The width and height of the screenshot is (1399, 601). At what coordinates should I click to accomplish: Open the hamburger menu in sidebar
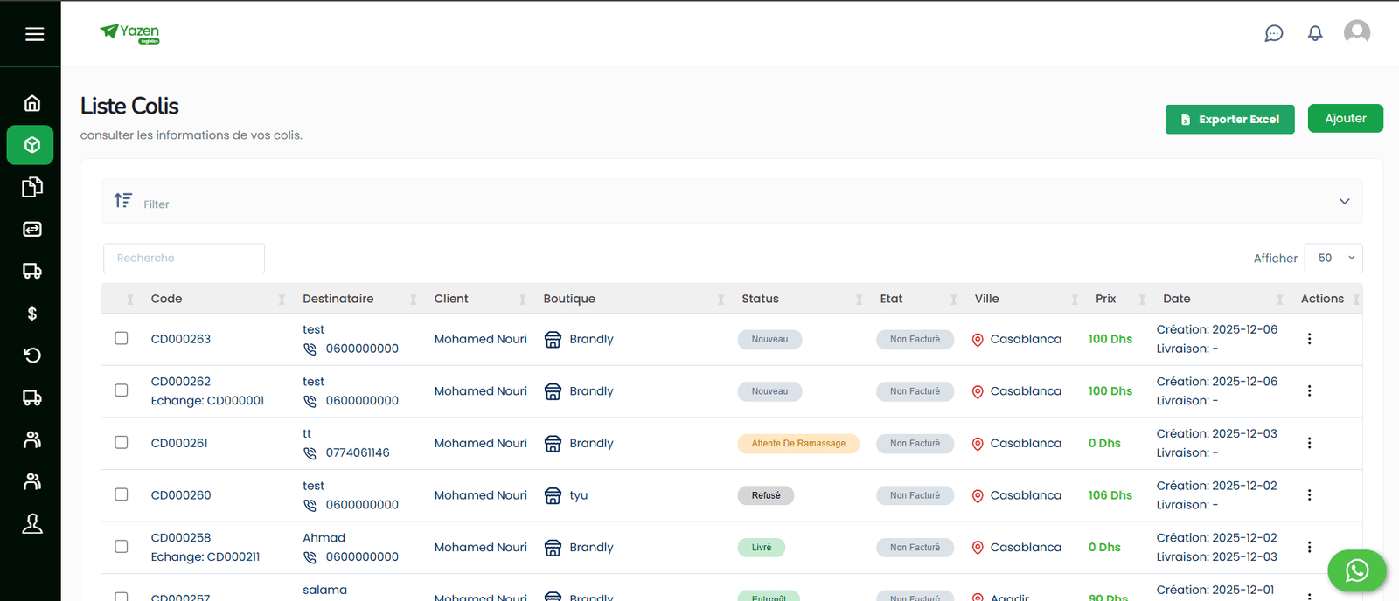pos(34,34)
